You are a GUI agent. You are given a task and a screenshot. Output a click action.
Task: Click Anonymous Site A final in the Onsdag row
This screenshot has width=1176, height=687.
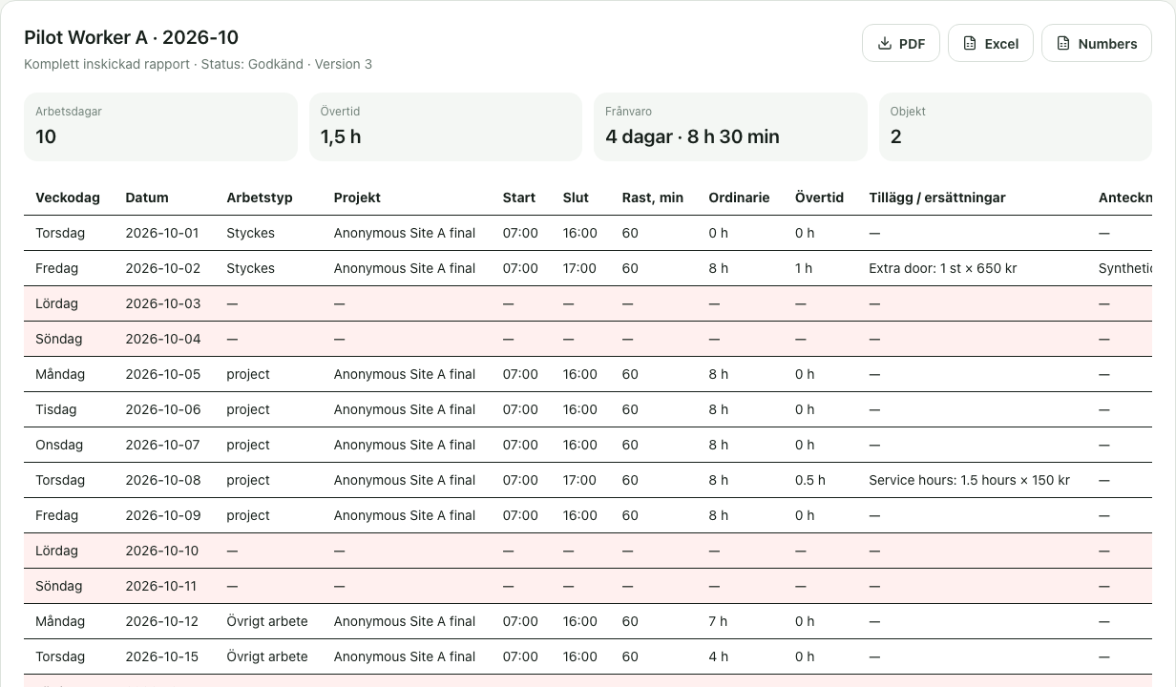405,445
